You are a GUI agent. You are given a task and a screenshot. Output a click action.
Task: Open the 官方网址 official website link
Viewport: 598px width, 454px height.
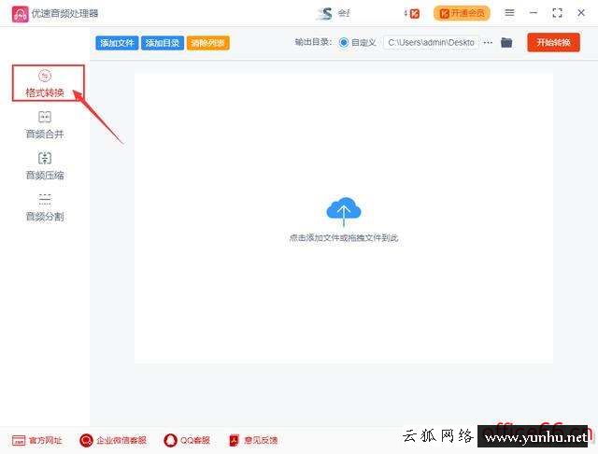point(37,440)
